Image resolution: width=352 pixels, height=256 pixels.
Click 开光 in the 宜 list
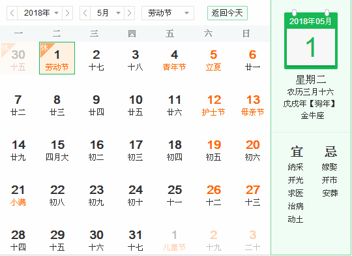point(296,180)
